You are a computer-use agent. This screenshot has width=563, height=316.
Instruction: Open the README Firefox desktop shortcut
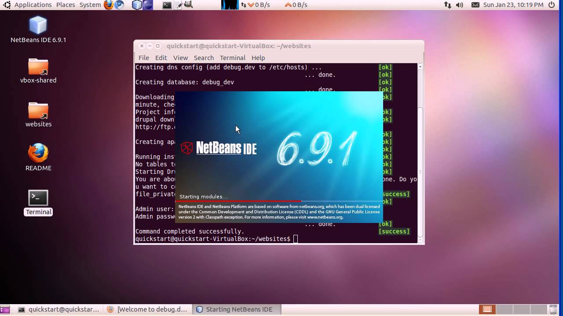click(38, 158)
